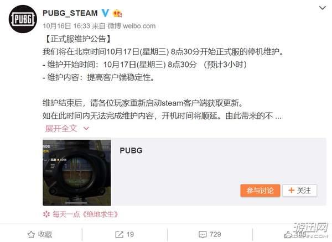The image size is (332, 242).
Task: Open comments via speech bubble icon
Action: (x=203, y=234)
